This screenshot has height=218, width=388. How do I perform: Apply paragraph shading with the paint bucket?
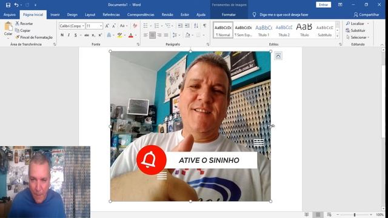(x=187, y=35)
